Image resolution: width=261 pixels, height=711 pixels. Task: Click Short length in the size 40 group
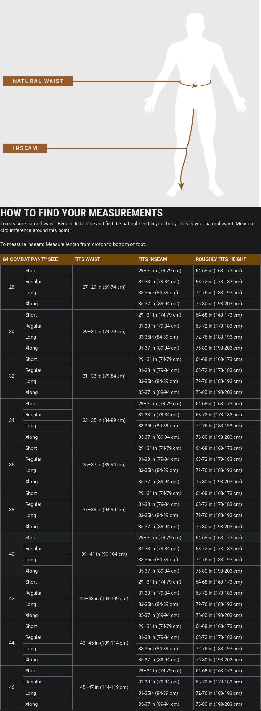[x=31, y=538]
